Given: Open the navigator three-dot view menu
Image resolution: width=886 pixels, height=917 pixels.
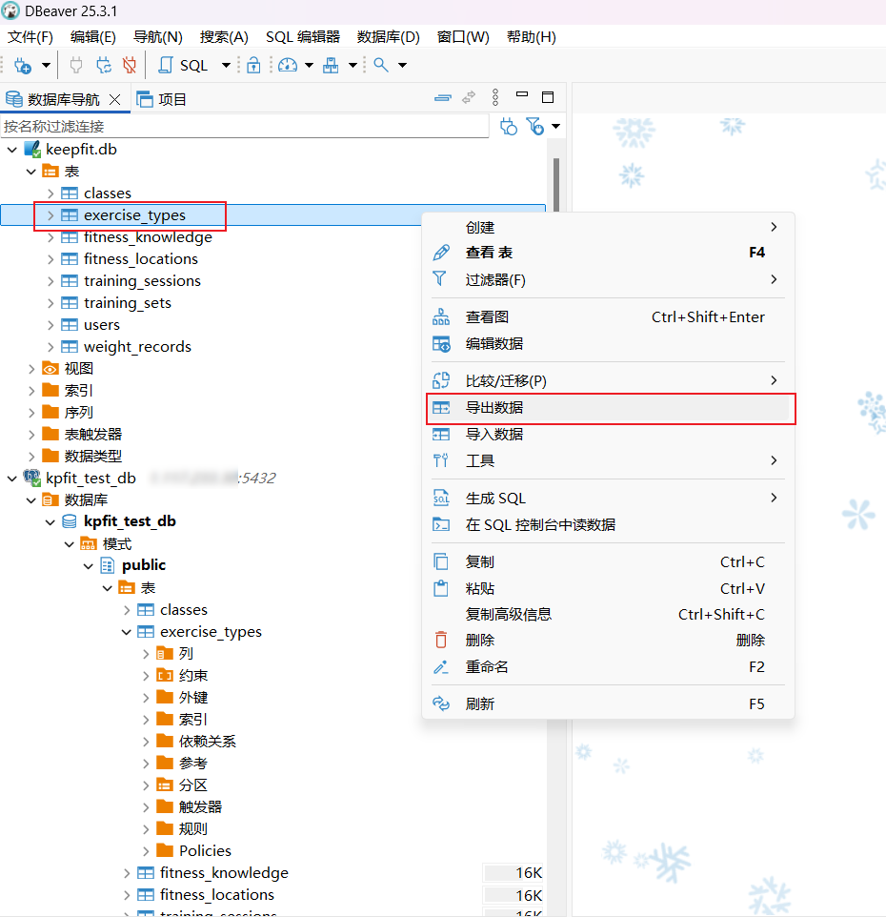Looking at the screenshot, I should click(x=495, y=97).
